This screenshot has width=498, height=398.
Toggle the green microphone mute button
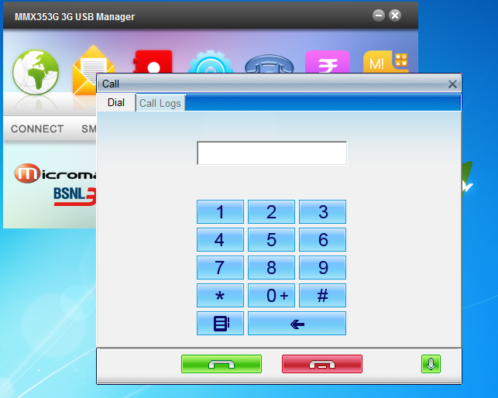tap(431, 364)
